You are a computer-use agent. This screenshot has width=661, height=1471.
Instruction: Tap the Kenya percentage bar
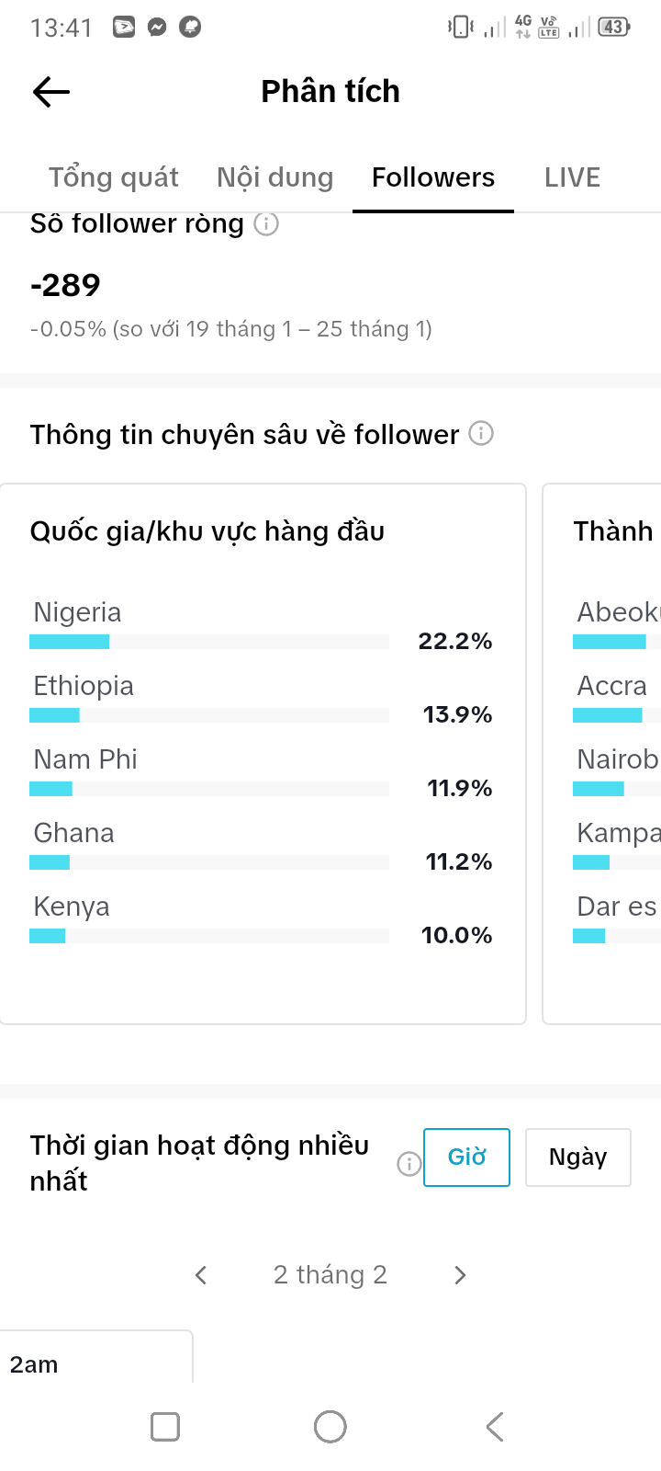[209, 936]
